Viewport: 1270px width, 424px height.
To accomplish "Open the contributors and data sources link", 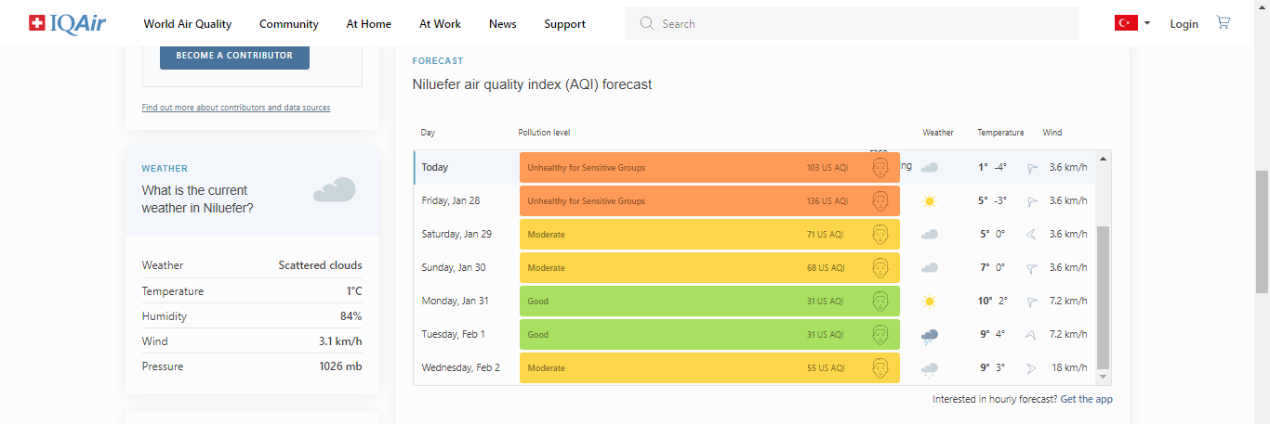I will pyautogui.click(x=235, y=108).
